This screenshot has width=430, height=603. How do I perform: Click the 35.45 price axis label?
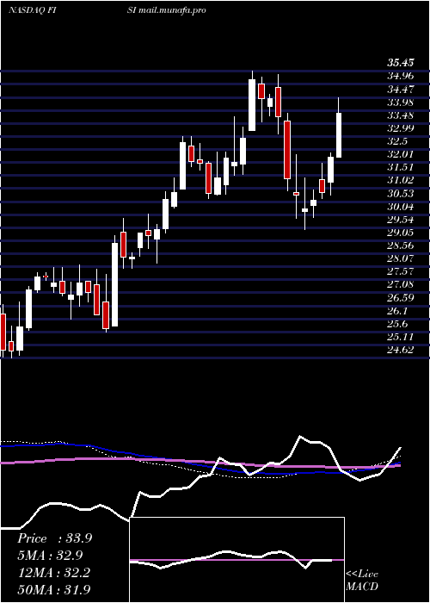tap(402, 63)
